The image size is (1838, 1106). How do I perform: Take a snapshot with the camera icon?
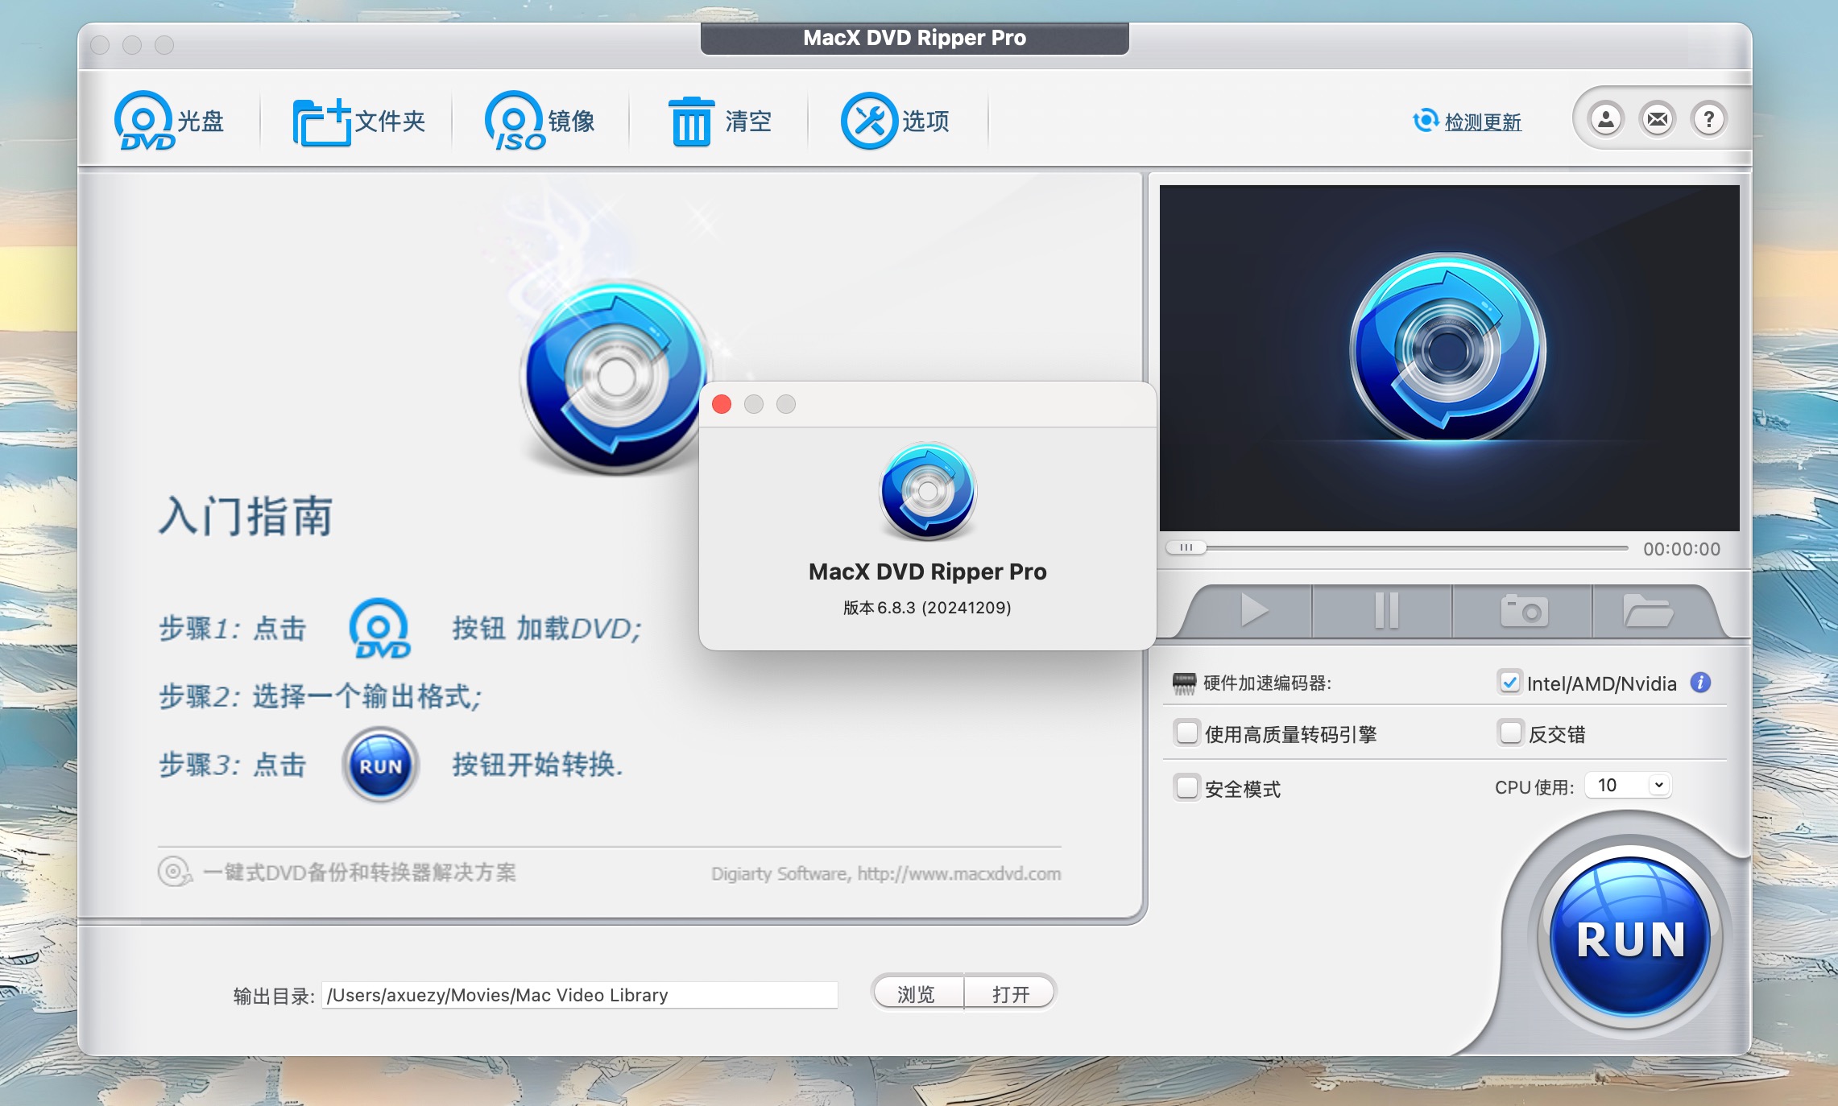tap(1524, 610)
